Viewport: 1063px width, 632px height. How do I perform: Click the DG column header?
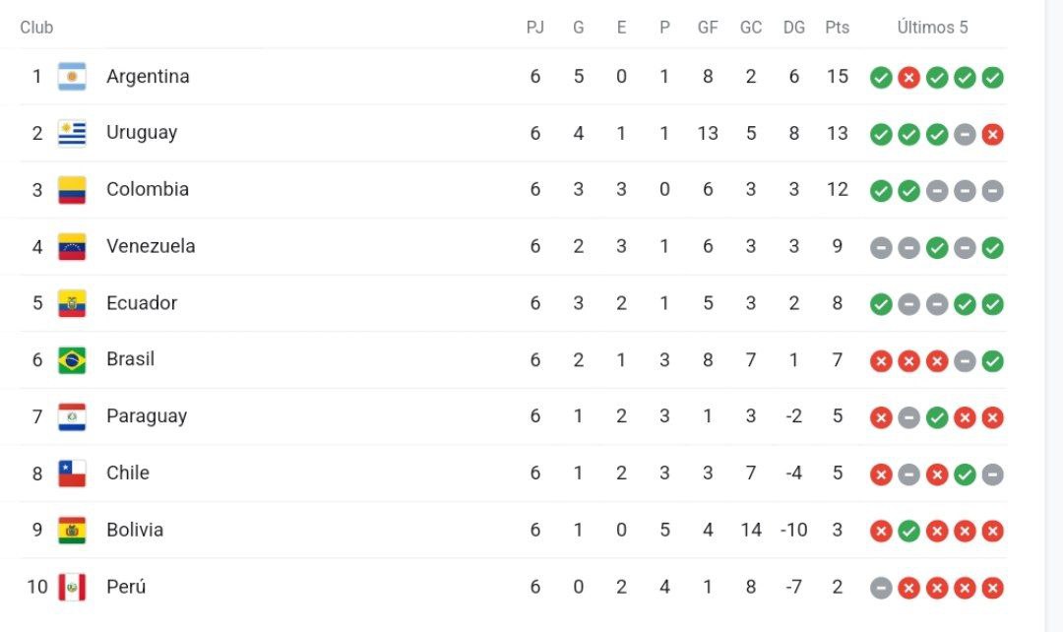click(794, 28)
